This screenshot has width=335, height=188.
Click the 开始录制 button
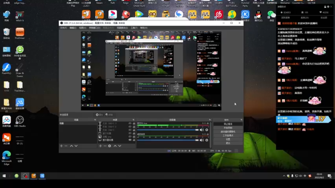point(228,128)
